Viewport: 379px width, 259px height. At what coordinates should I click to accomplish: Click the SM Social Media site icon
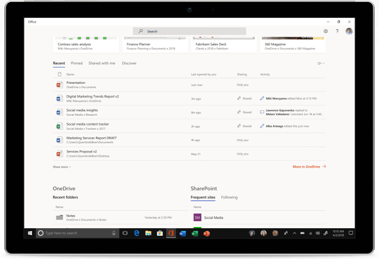(x=198, y=217)
